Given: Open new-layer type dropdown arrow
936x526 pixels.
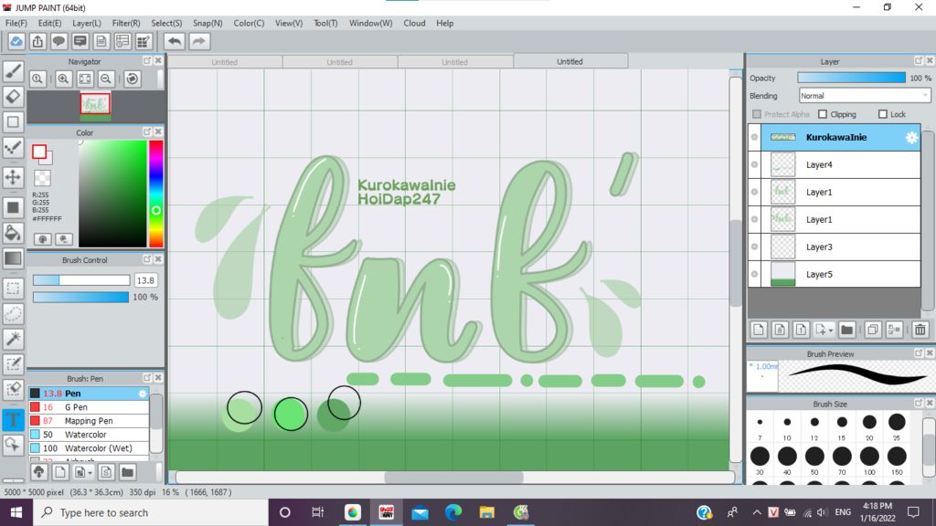Looking at the screenshot, I should click(x=830, y=330).
